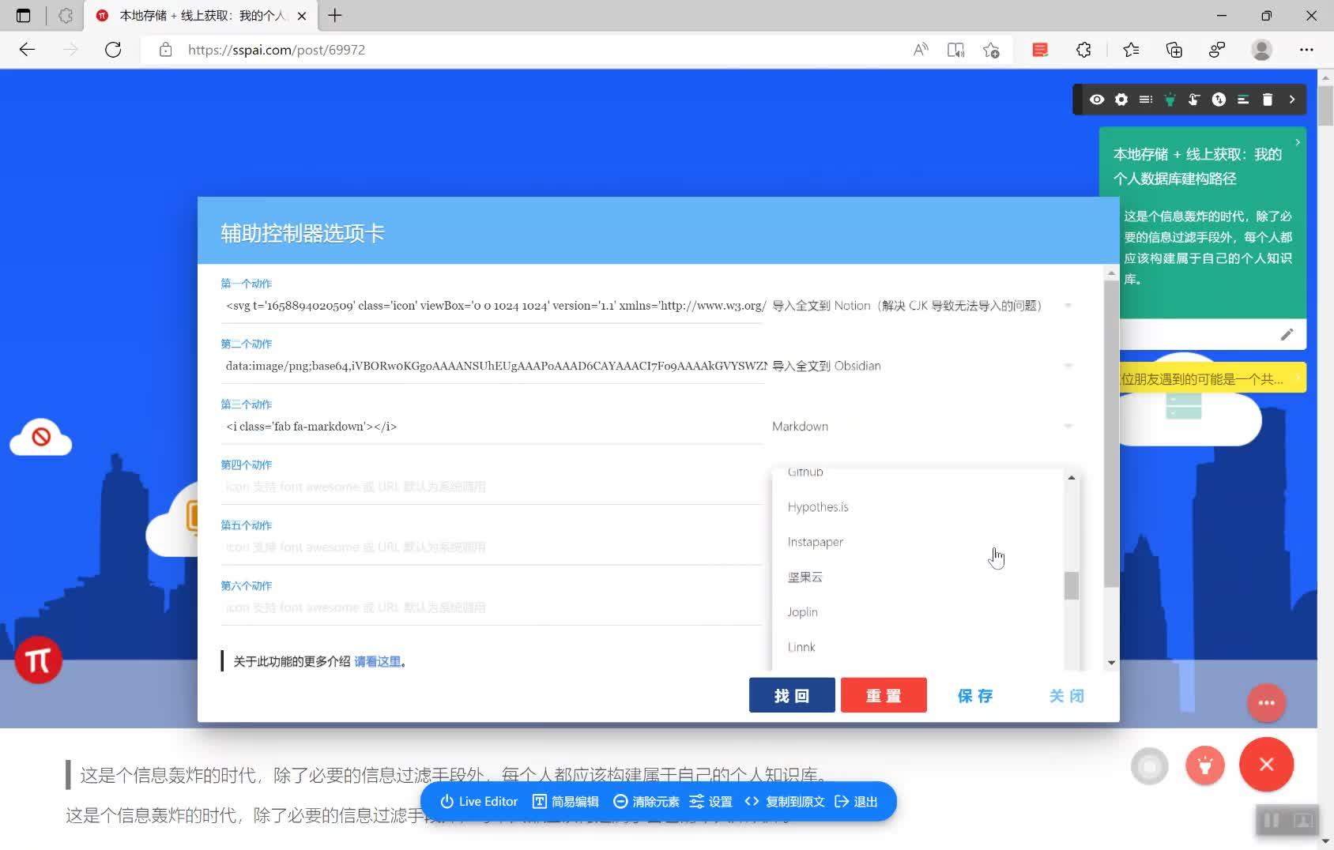
Task: Open the collections icon
Action: (1174, 50)
